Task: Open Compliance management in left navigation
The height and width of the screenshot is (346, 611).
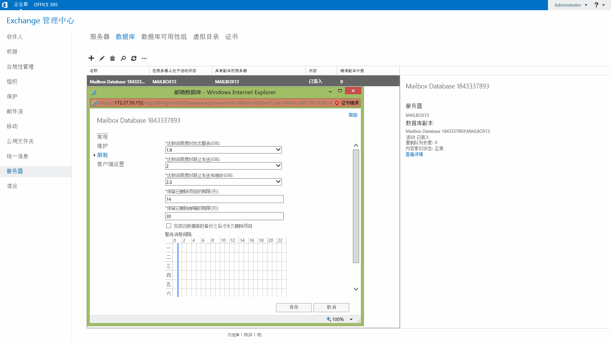Action: (20, 67)
